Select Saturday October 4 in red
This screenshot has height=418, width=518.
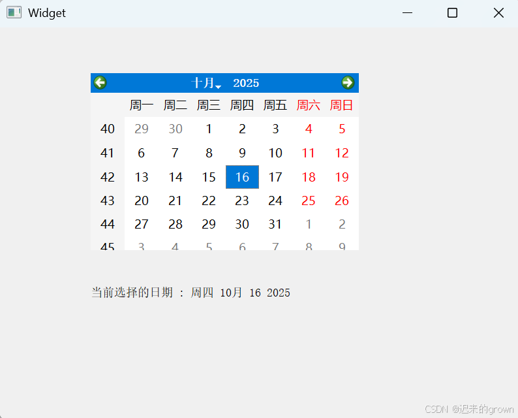pos(309,129)
